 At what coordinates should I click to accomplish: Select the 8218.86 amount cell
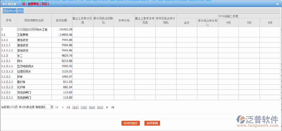tap(62, 61)
